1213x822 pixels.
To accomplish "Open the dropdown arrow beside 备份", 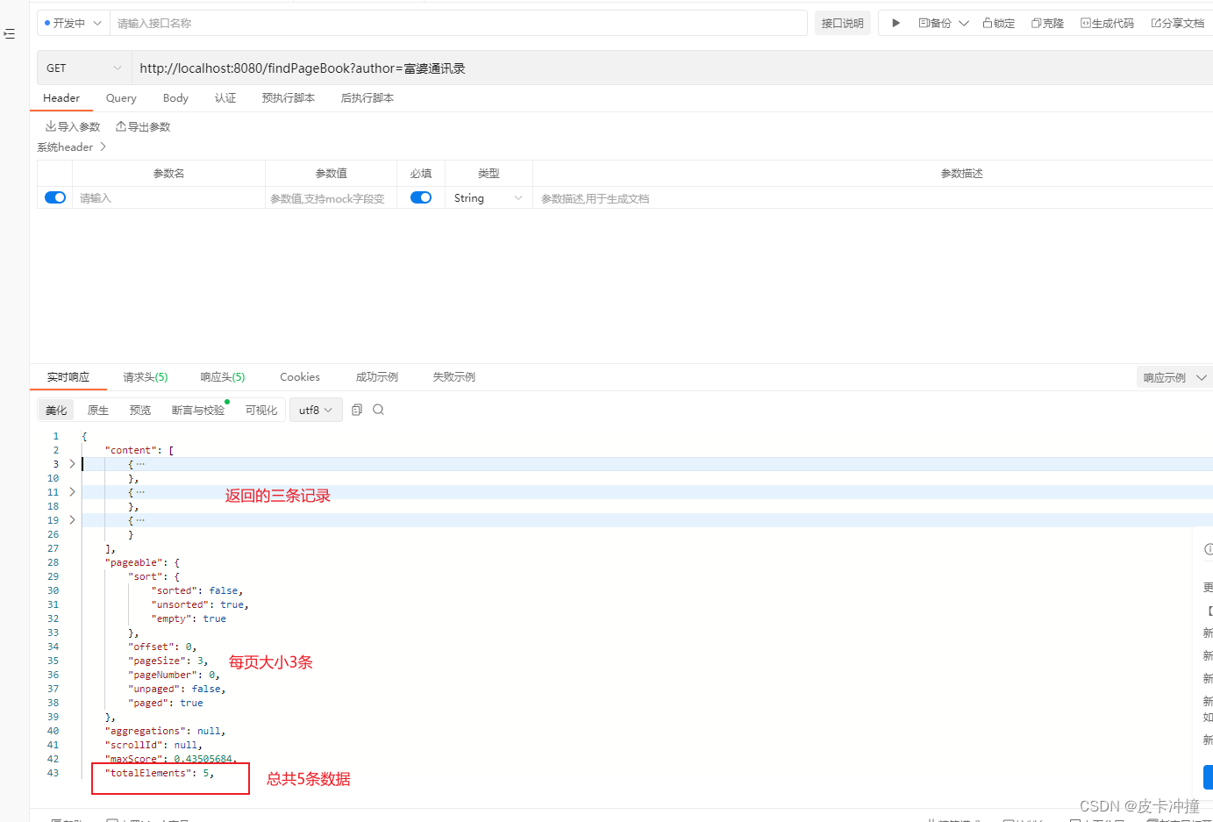I will click(964, 23).
